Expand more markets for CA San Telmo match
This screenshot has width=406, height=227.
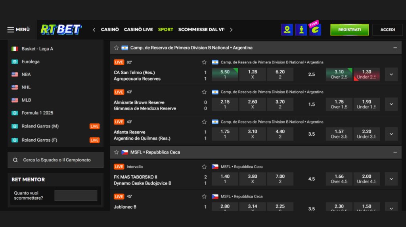click(x=391, y=74)
